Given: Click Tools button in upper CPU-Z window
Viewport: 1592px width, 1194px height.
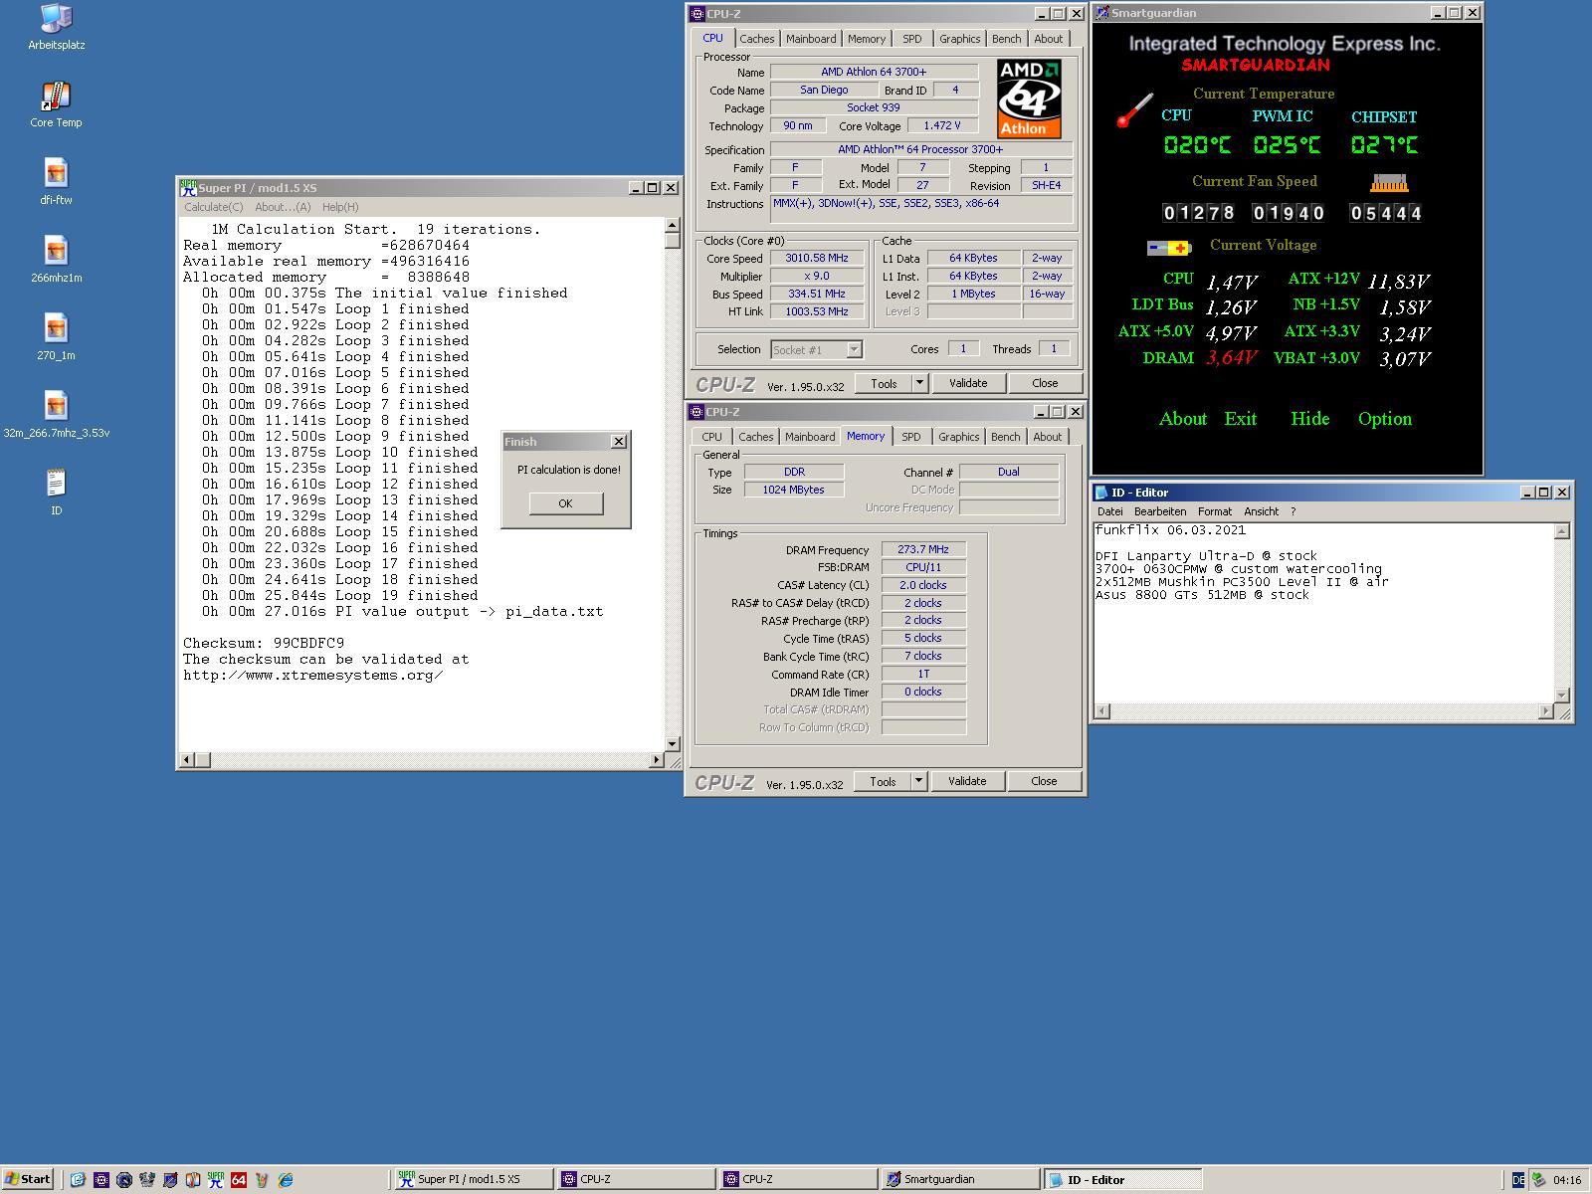Looking at the screenshot, I should point(884,383).
